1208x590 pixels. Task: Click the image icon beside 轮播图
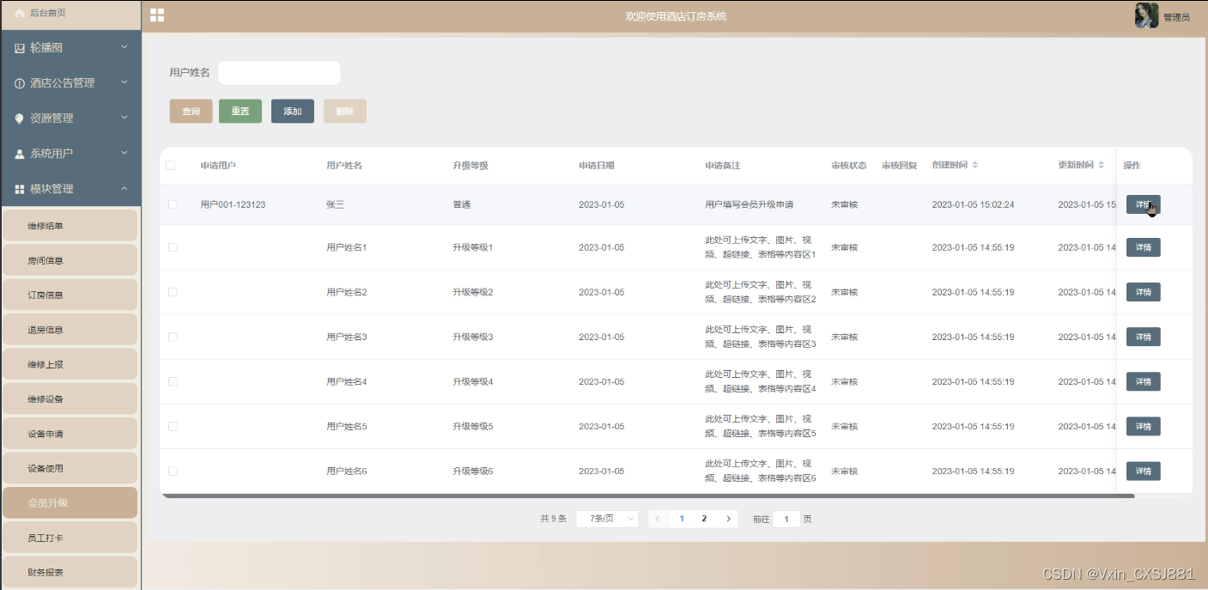pyautogui.click(x=20, y=48)
